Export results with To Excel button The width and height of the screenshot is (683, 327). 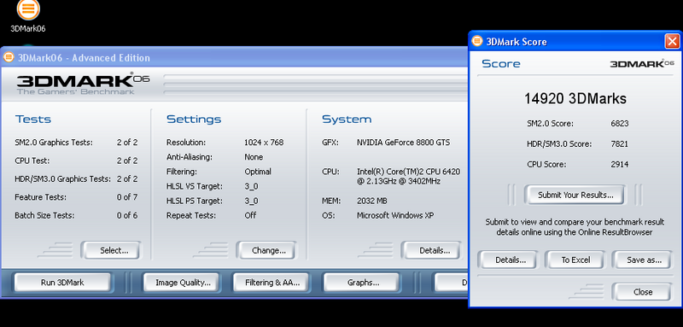tap(575, 260)
